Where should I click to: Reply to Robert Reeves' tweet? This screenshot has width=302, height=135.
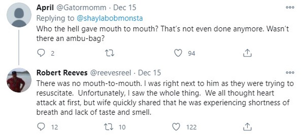(41, 127)
